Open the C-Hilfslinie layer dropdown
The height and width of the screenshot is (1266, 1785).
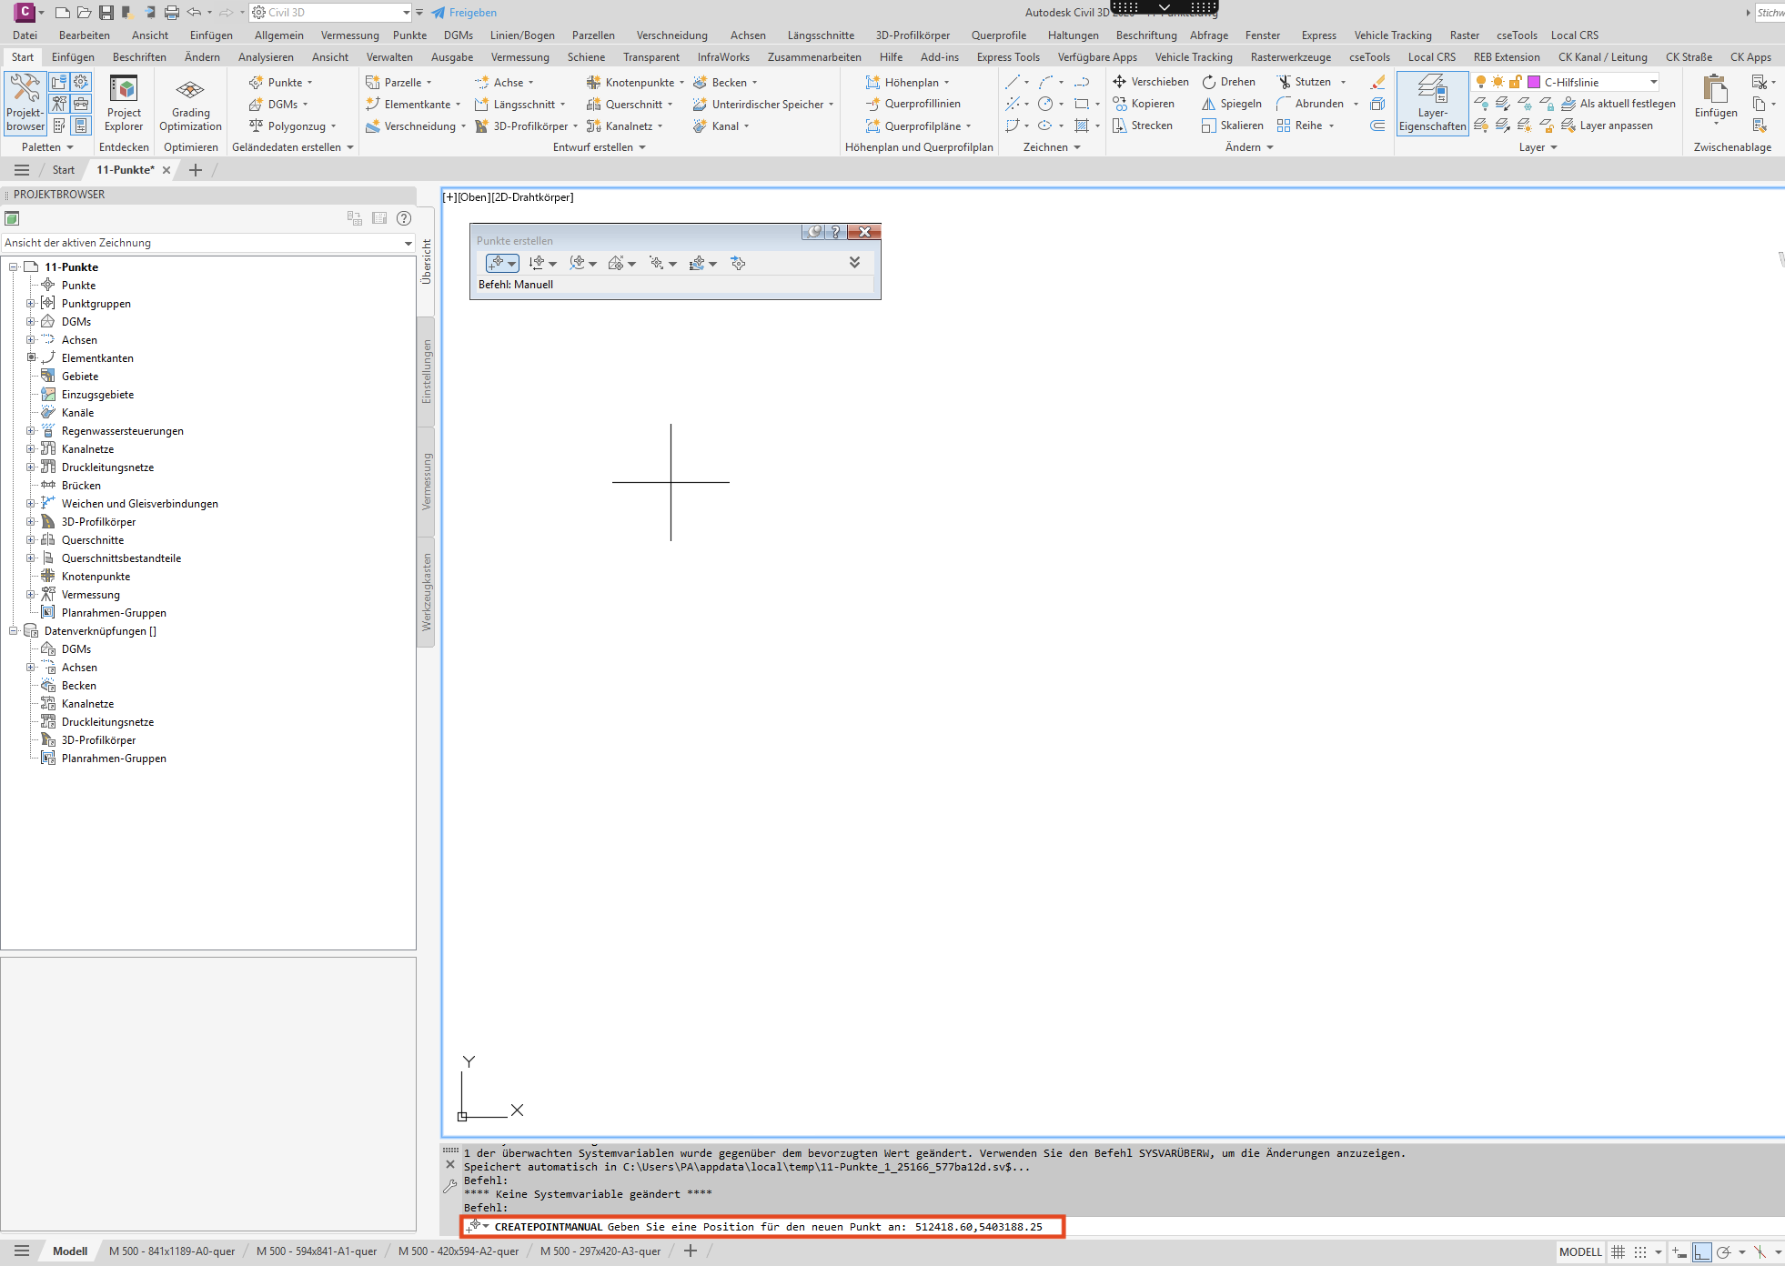tap(1653, 82)
